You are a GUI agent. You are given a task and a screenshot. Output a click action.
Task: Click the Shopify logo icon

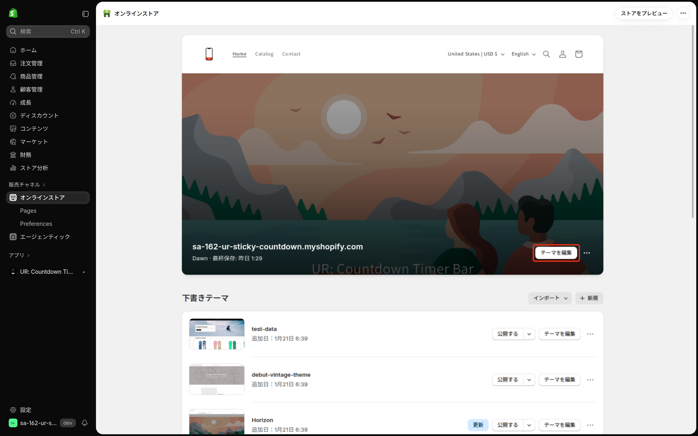pyautogui.click(x=13, y=13)
